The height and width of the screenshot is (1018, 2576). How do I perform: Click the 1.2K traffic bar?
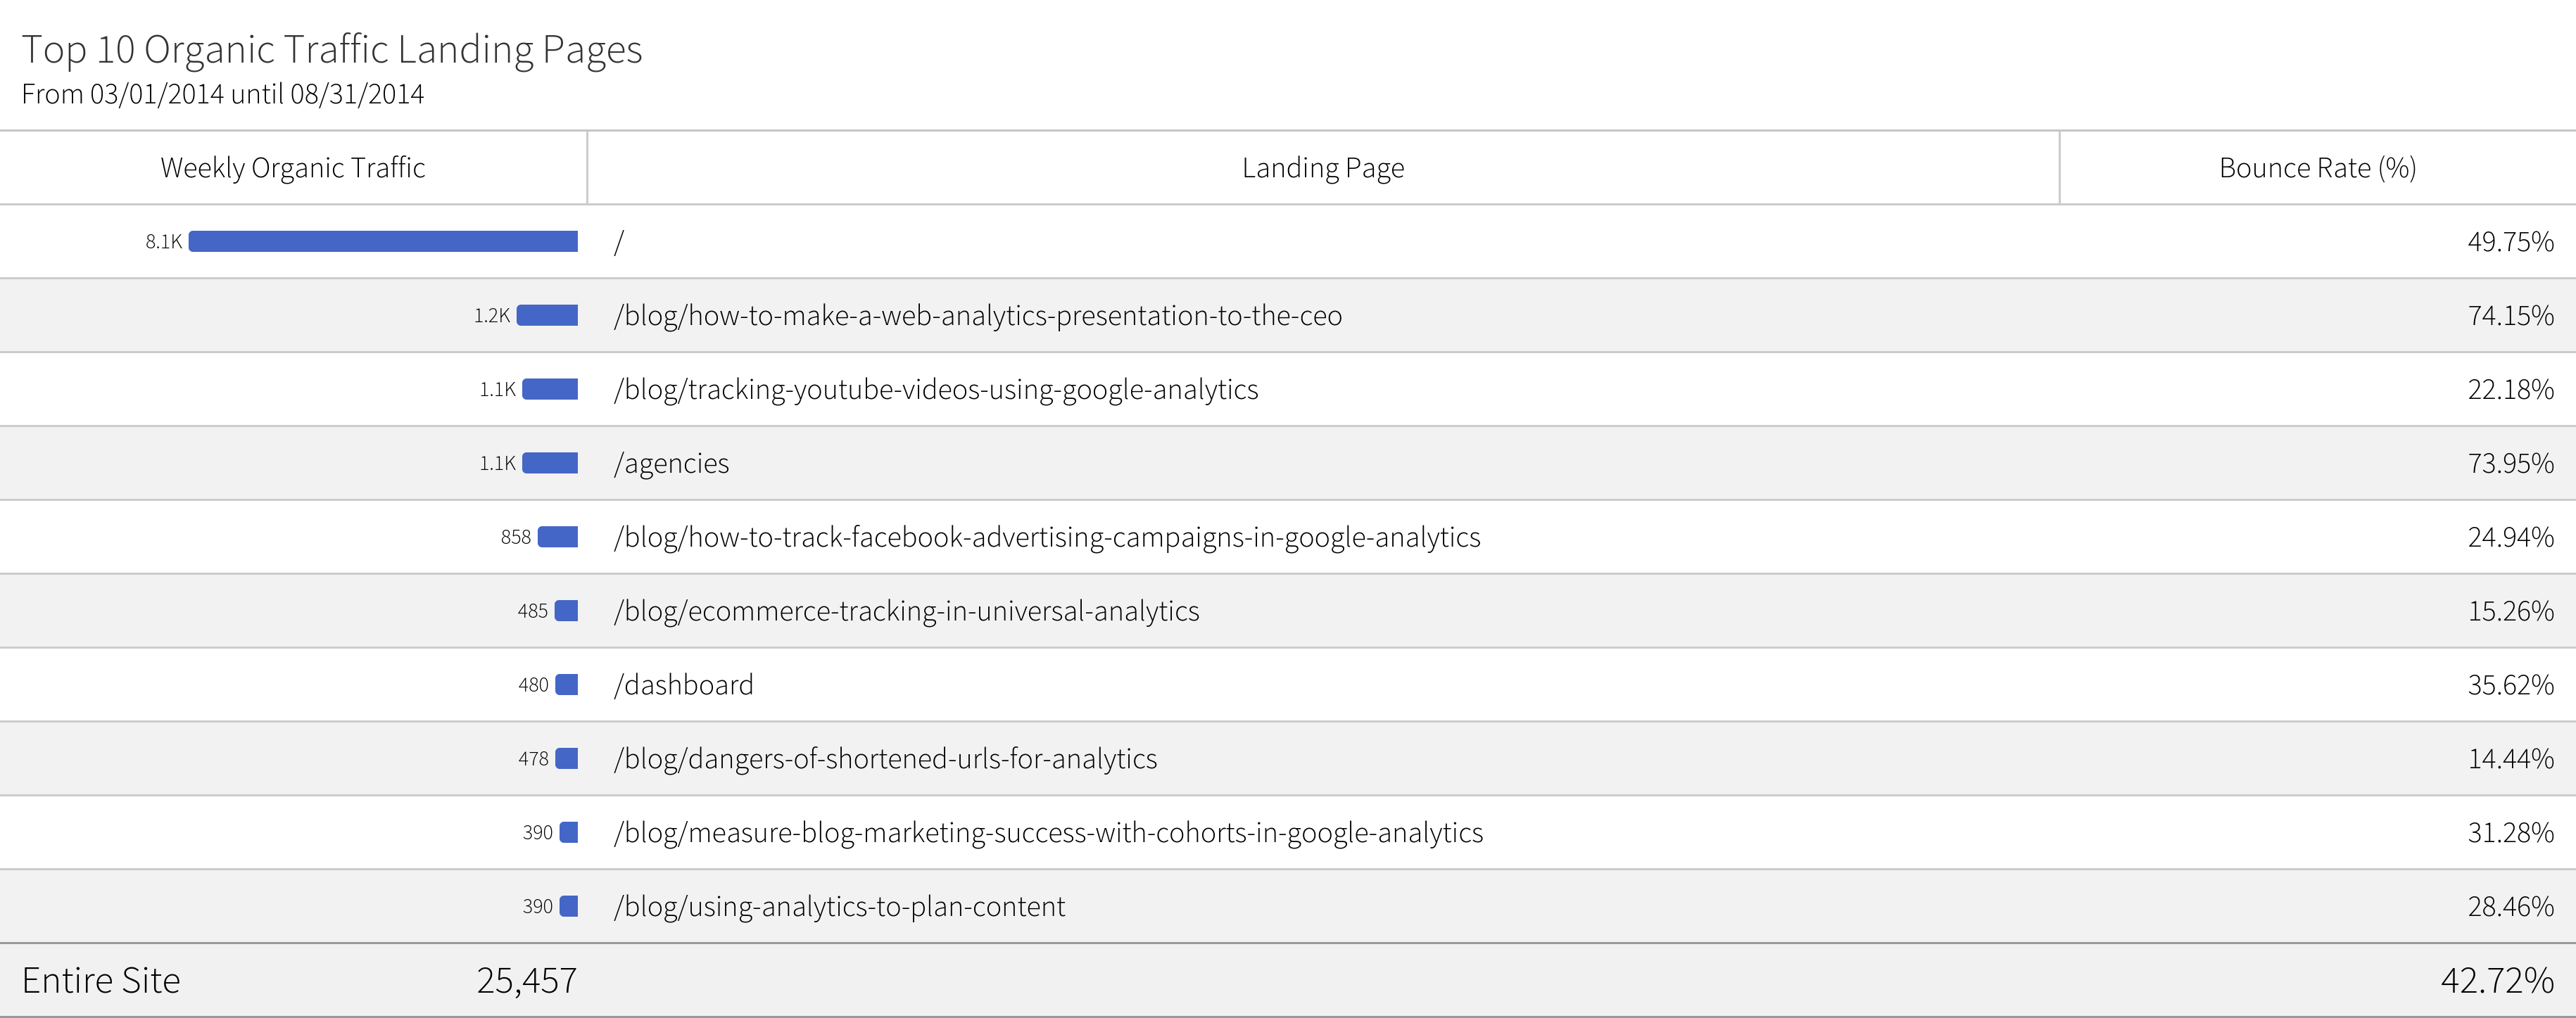547,316
